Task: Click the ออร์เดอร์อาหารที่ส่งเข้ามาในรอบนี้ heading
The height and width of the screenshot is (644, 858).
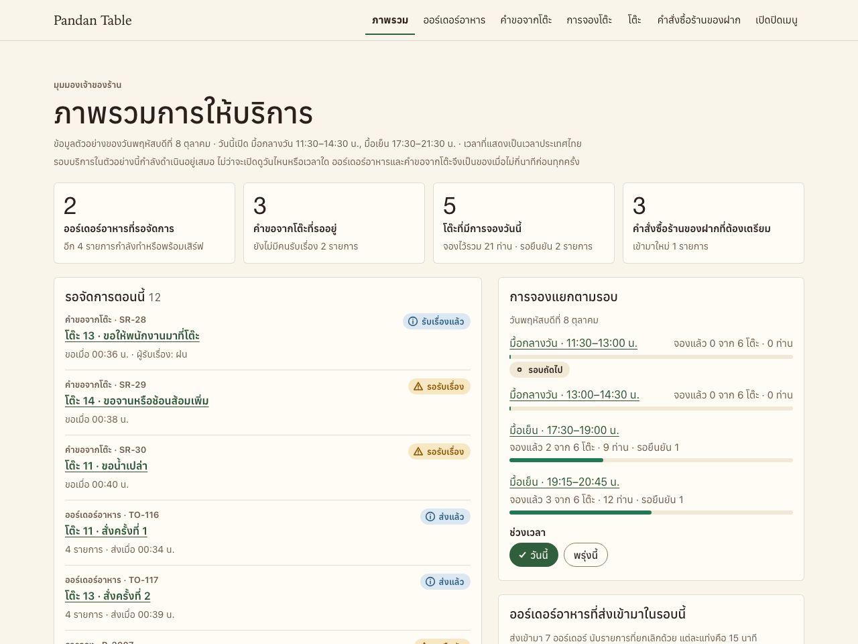Action: (597, 614)
